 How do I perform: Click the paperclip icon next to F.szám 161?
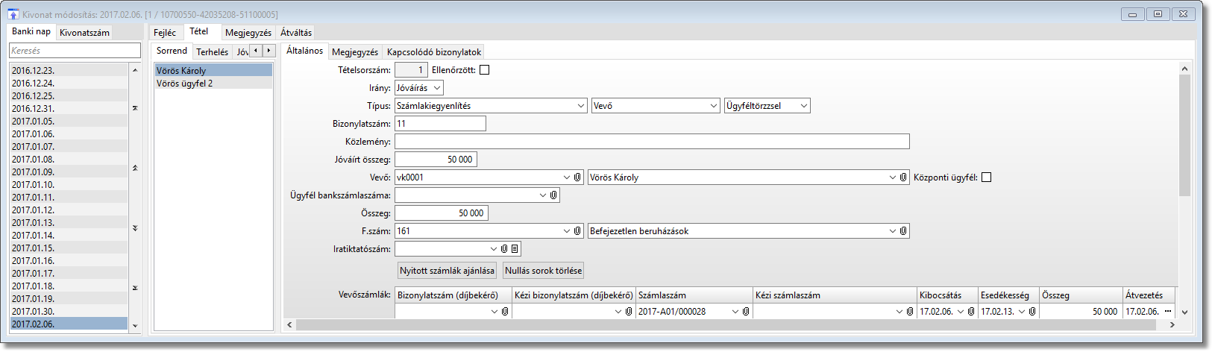point(577,231)
